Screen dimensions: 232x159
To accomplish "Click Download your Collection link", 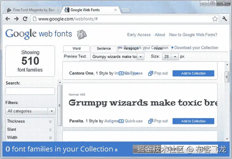I will 196,48.
